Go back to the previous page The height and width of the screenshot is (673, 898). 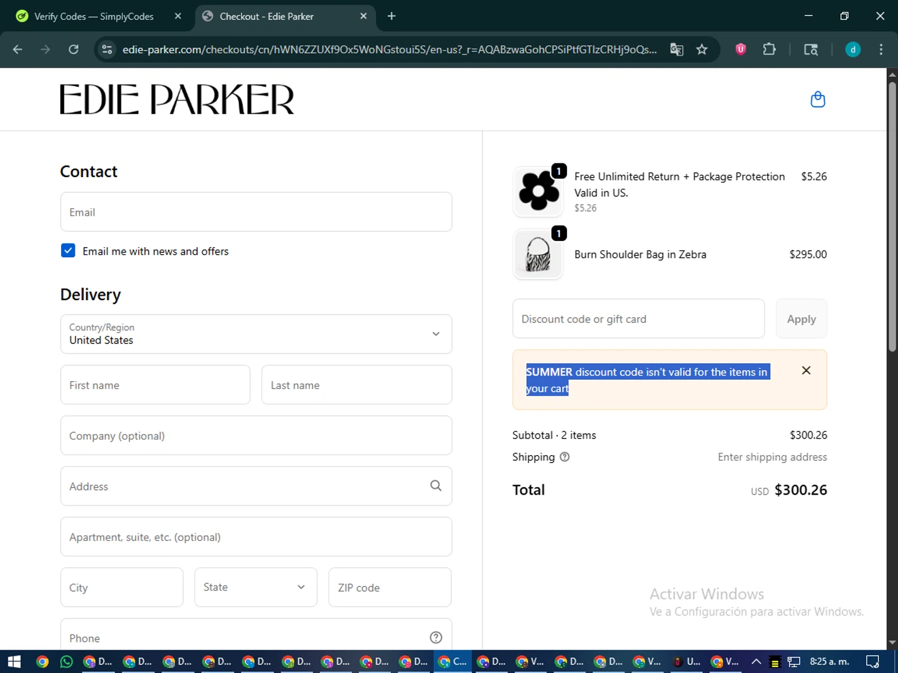(17, 50)
